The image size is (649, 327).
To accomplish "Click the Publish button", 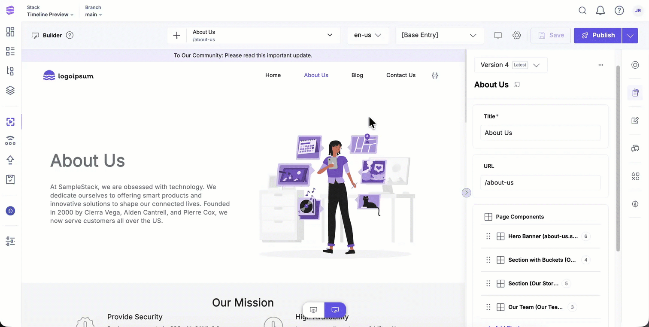I will tap(598, 36).
